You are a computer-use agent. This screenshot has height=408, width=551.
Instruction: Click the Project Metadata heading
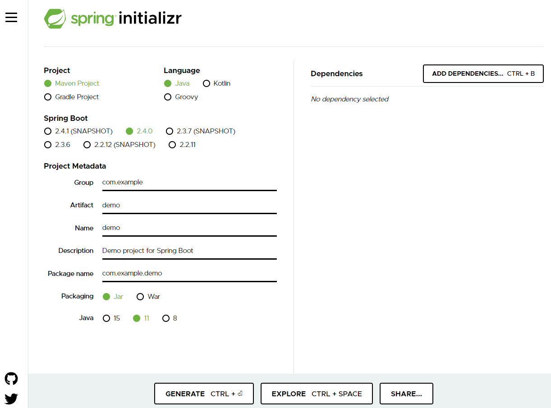point(75,166)
